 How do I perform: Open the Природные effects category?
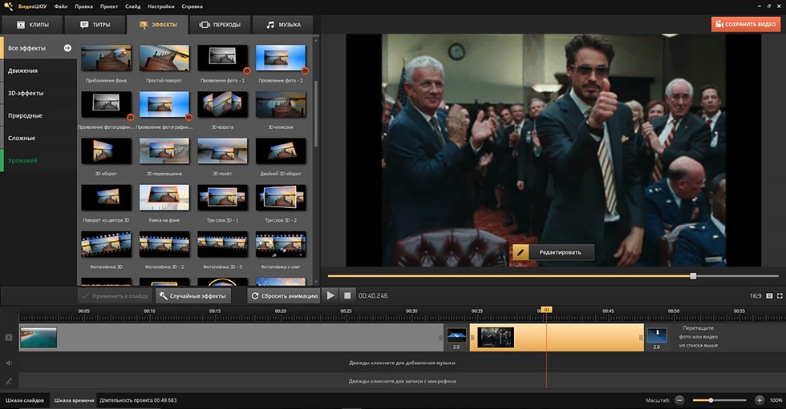click(x=39, y=115)
